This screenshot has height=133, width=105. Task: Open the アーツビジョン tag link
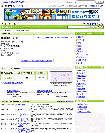pos(83,54)
